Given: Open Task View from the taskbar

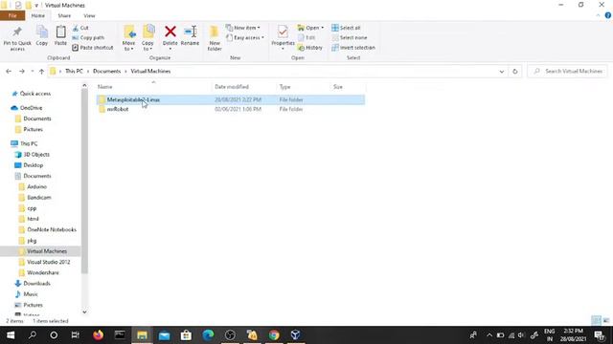Looking at the screenshot, I should click(x=75, y=335).
